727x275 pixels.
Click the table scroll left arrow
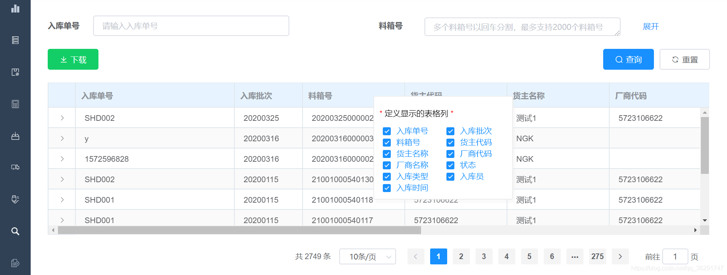(53, 230)
